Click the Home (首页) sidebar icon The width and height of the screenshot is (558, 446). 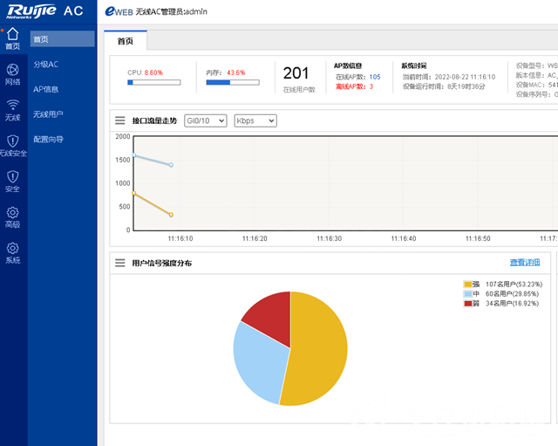coord(12,38)
